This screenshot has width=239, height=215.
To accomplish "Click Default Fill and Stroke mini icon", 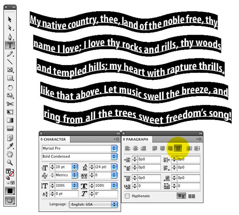I will [8, 178].
